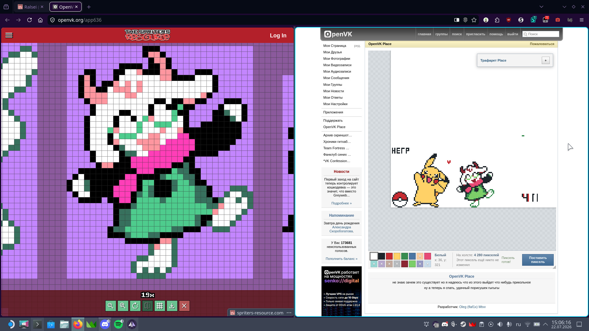
Task: Open Firefox from the taskbar
Action: 78,324
